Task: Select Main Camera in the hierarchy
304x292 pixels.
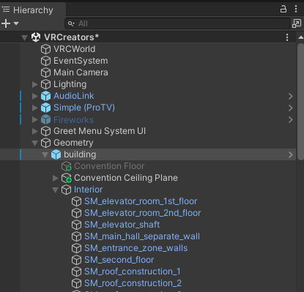Action: (81, 72)
